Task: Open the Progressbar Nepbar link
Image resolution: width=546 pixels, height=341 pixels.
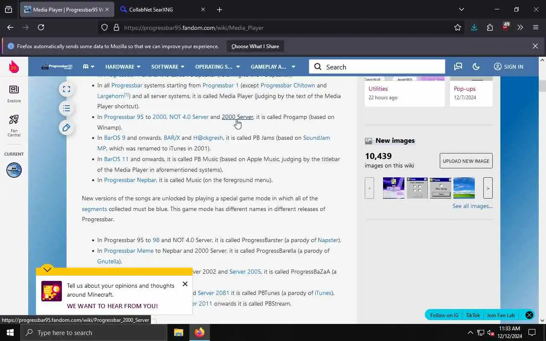Action: click(130, 180)
